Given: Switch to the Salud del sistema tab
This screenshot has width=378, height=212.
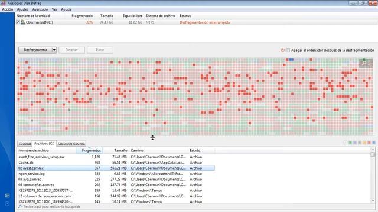Looking at the screenshot, I should [71, 144].
